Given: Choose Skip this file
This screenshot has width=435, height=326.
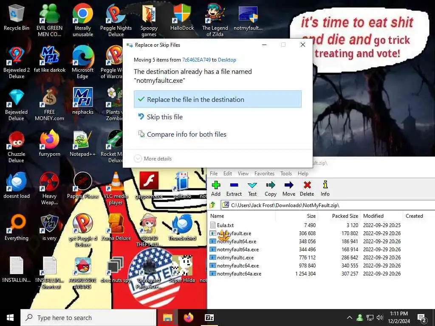Looking at the screenshot, I should coord(217,117).
